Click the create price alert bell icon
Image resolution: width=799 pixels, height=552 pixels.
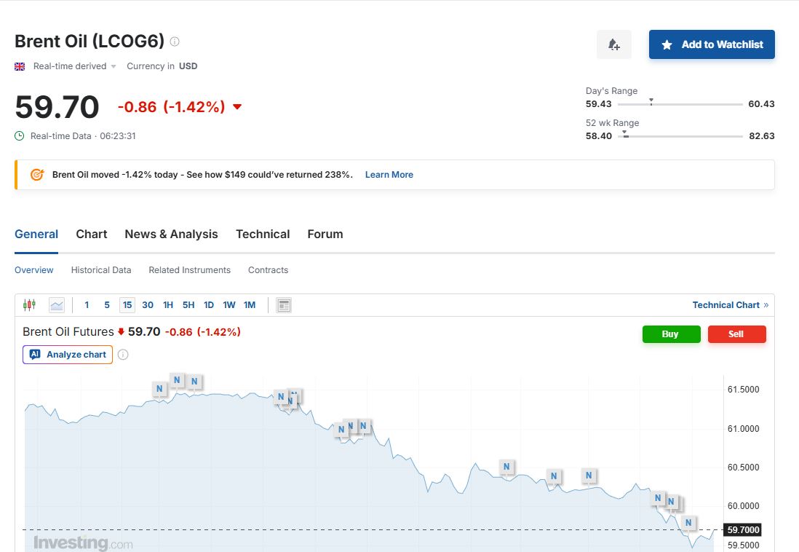coord(613,44)
